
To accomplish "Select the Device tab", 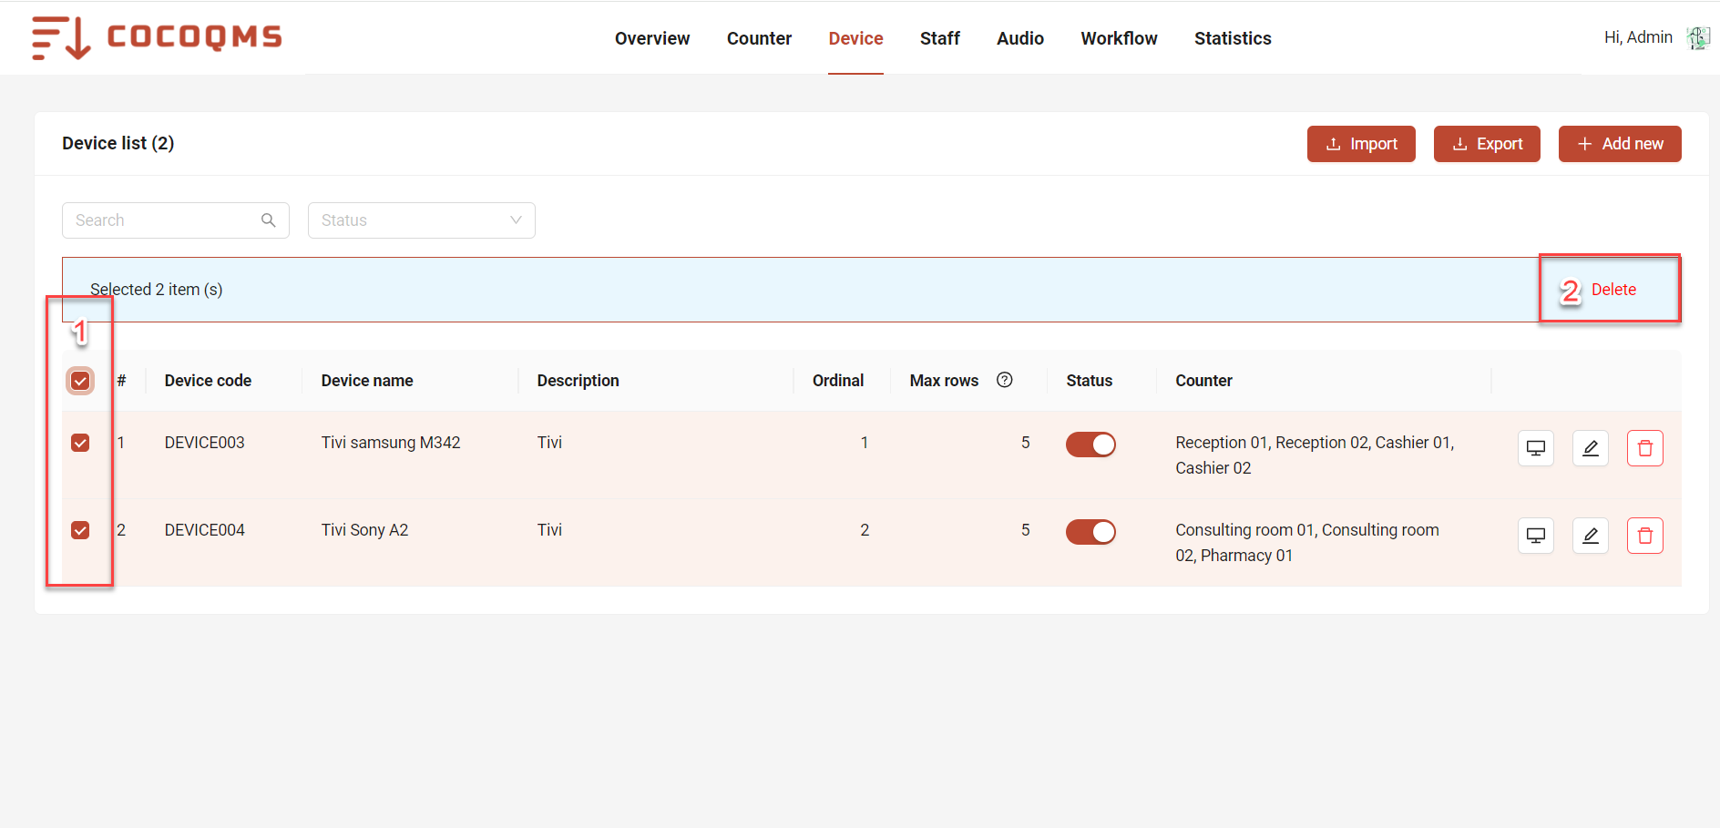I will click(x=855, y=38).
